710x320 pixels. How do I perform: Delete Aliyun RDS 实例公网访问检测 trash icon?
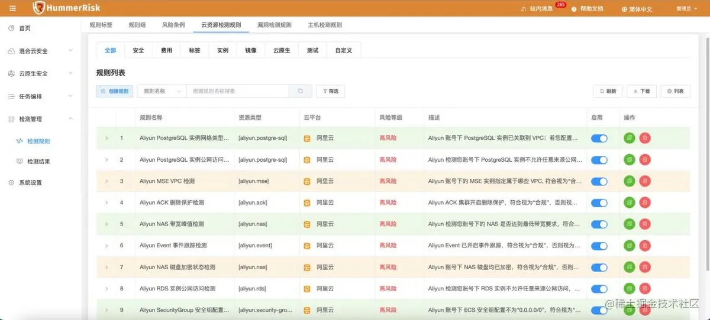point(645,289)
